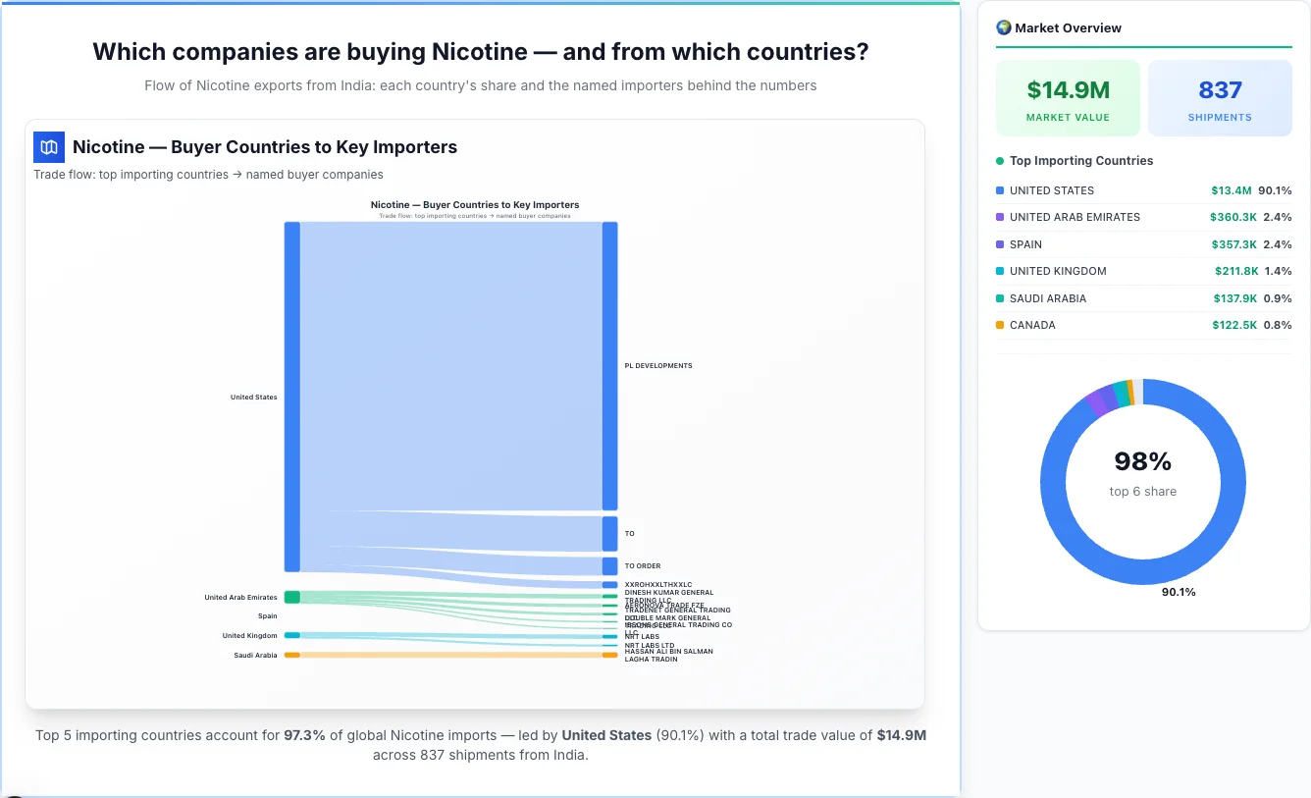Viewport: 1311px width, 798px height.
Task: Click the green dot beside Top Importing Countries
Action: [x=999, y=160]
